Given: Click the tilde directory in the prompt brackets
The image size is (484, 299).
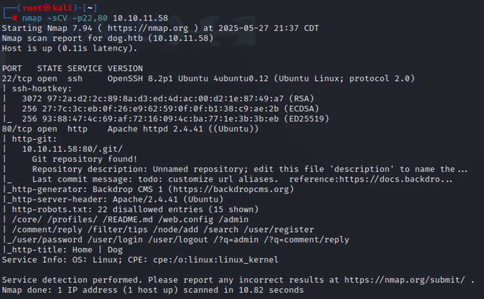Looking at the screenshot, I should [x=90, y=8].
